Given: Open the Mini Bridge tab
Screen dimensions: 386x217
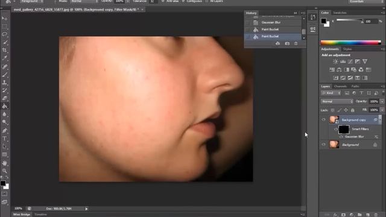Looking at the screenshot, I should coord(22,215).
